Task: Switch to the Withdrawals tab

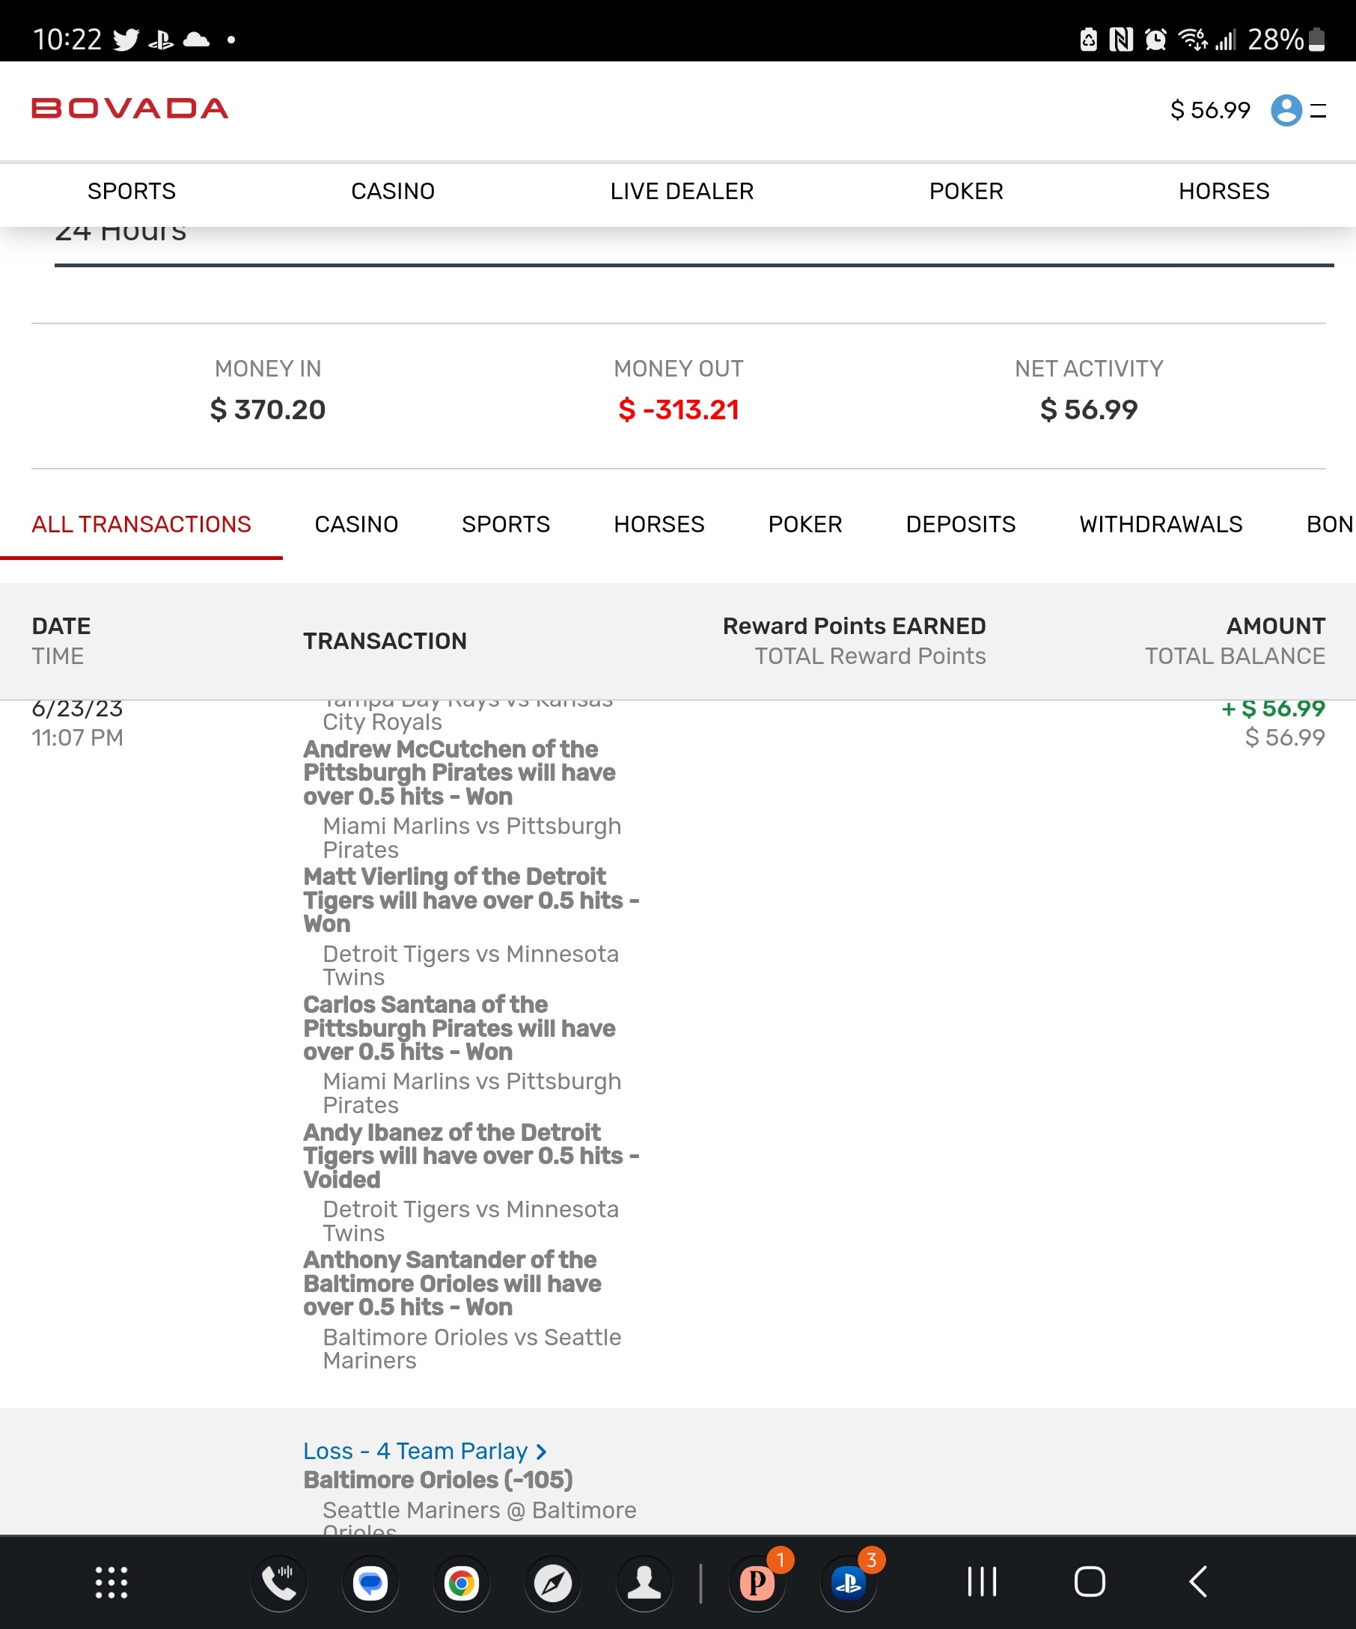Action: coord(1160,524)
